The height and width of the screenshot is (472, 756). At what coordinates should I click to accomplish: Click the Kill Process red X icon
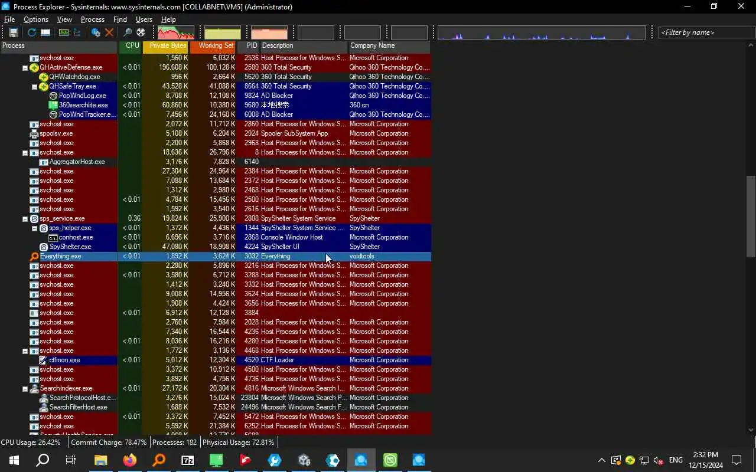pos(109,32)
